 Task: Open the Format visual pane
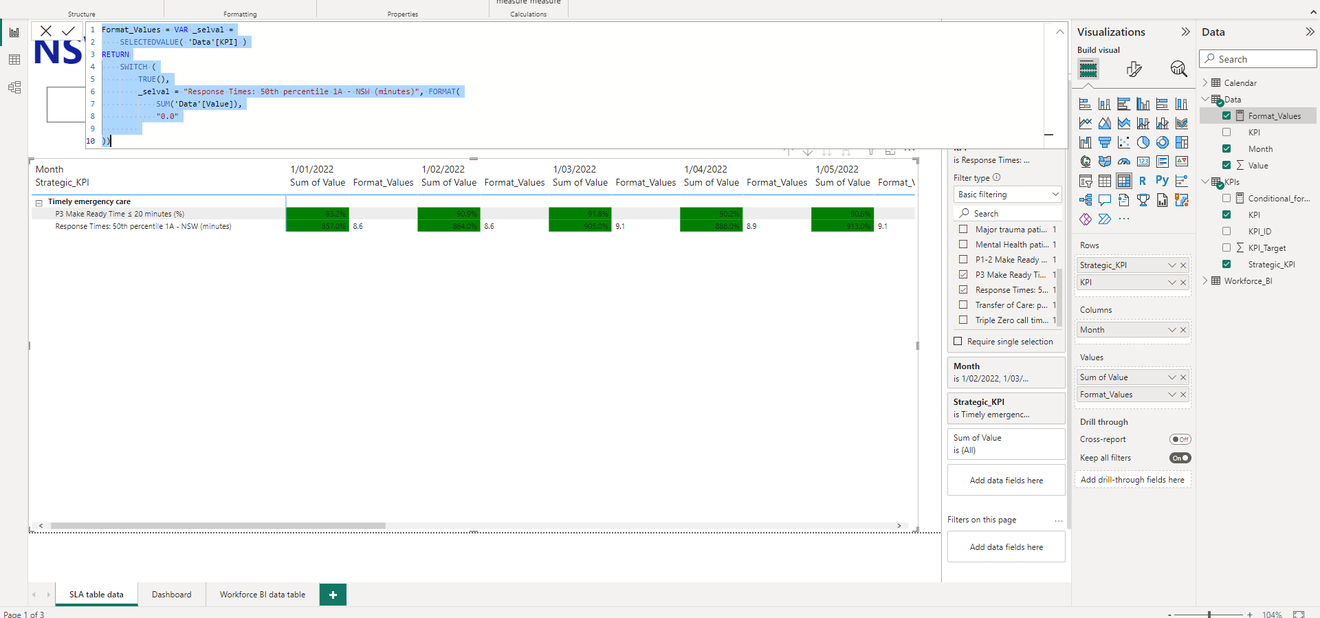(1134, 69)
